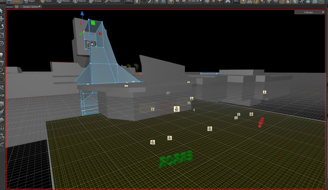Select the Translate move tool
This screenshot has height=190, width=328.
pos(2,19)
